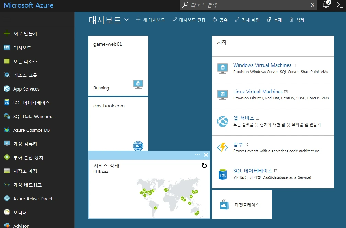Screen dimensions: 346x228
Task: Open the 서비스 상태 tile ellipsis menu
Action: pyautogui.click(x=198, y=155)
